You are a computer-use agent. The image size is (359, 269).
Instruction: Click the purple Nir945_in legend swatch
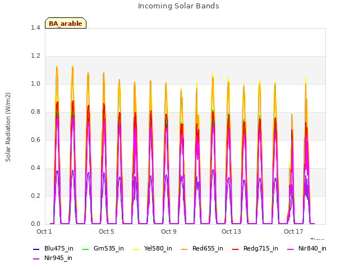(36, 259)
